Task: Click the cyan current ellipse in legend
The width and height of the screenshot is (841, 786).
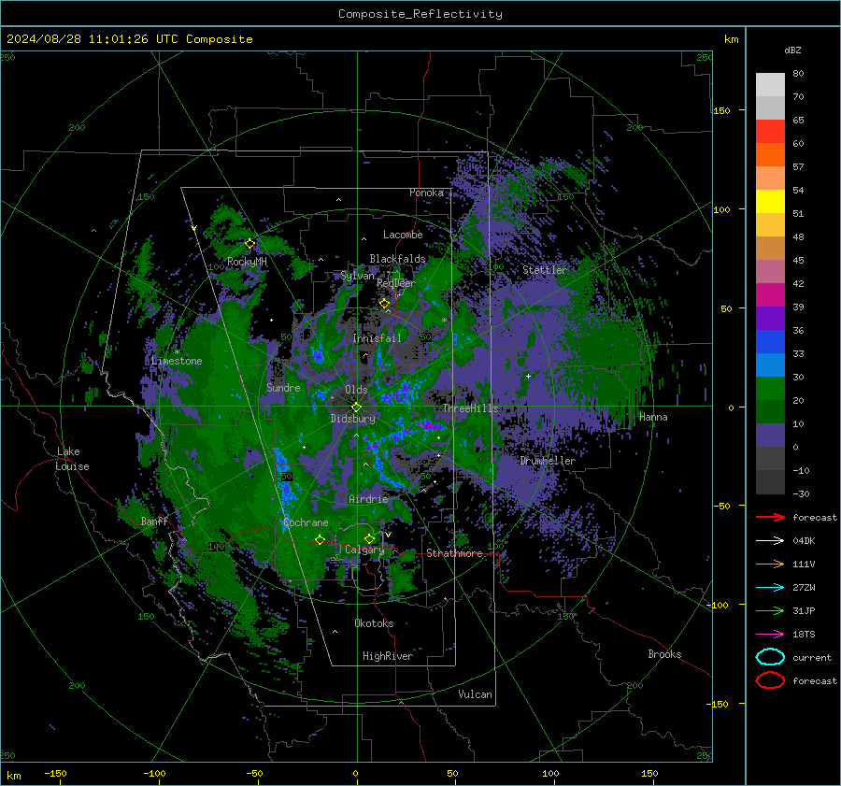Action: [770, 657]
